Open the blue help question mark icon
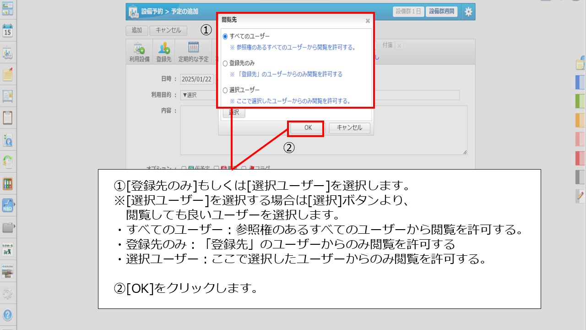 7,315
